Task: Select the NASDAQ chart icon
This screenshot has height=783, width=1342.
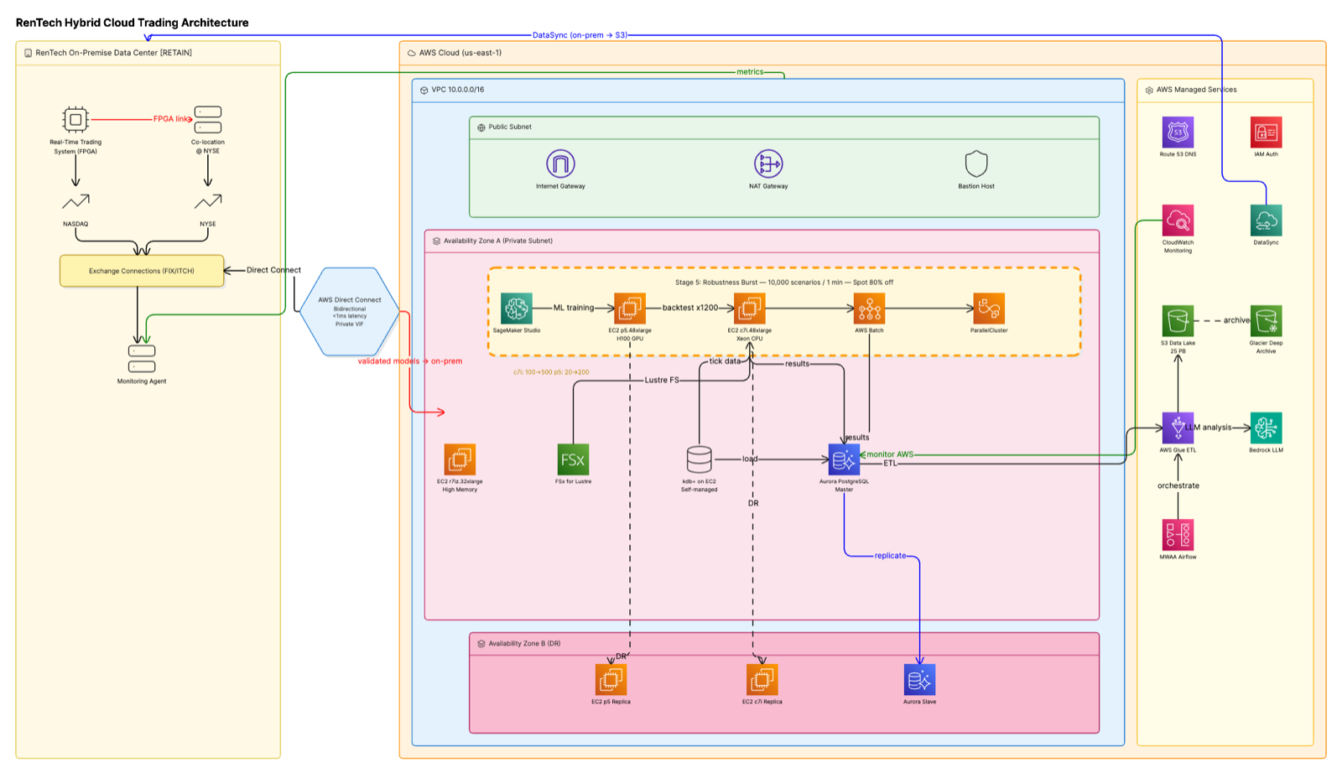Action: tap(75, 201)
